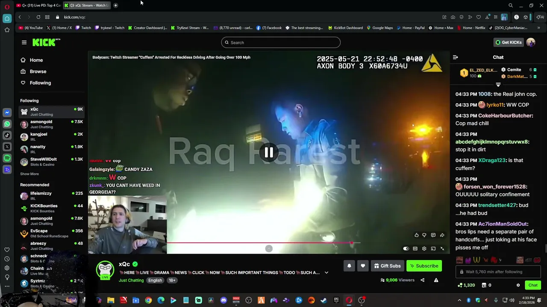The height and width of the screenshot is (307, 547).
Task: Open the Kick hamburger sidebar menu
Action: pyautogui.click(x=24, y=42)
